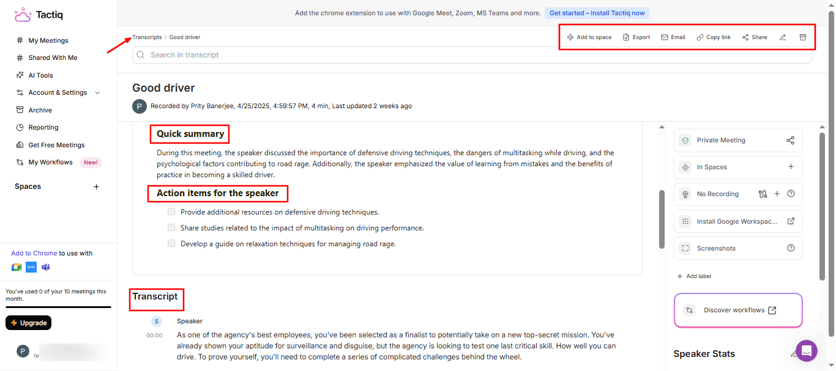Click external link icon for Install Google Workspace
This screenshot has height=371, width=836.
click(x=791, y=221)
